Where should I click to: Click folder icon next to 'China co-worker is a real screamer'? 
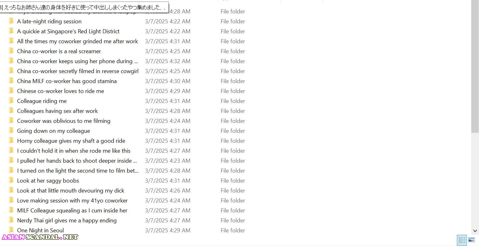(11, 51)
